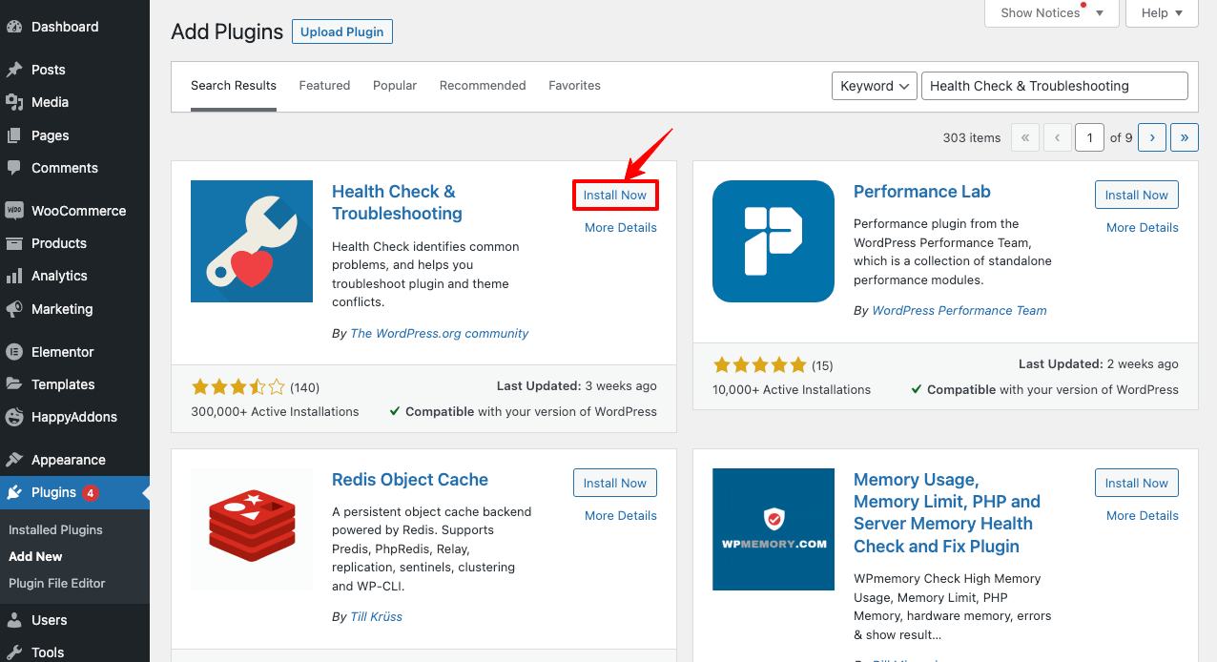Viewport: 1217px width, 662px height.
Task: Click the Posts pushpin icon
Action: point(14,70)
